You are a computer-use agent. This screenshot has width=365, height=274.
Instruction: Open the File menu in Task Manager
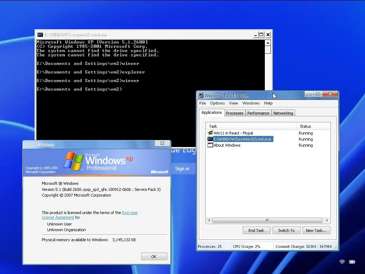(x=202, y=103)
